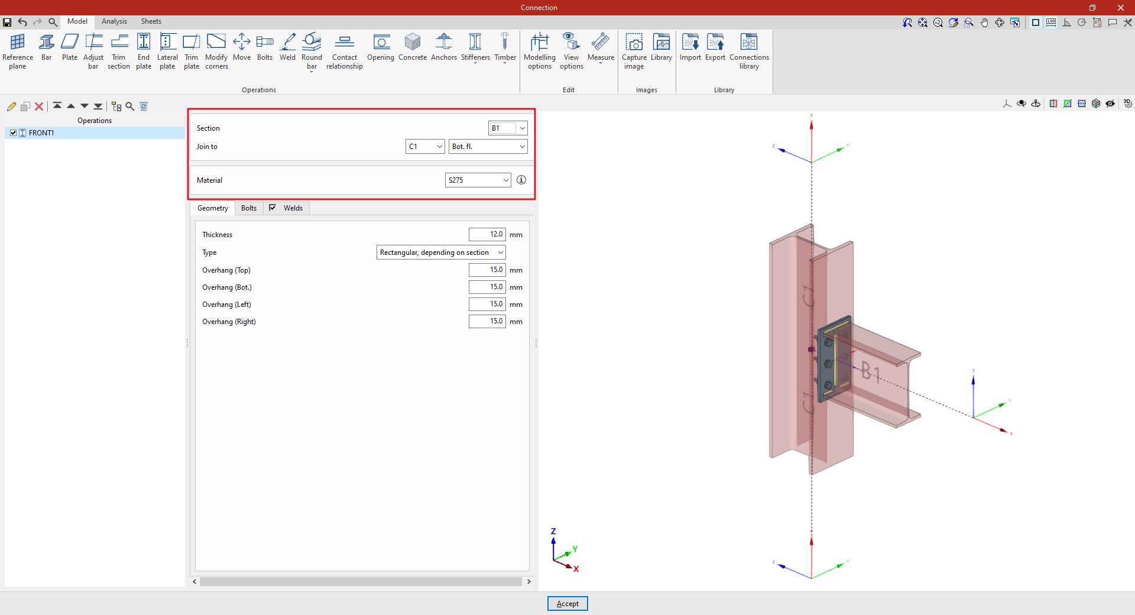Open the Bolts tab in panel
Viewport: 1135px width, 615px height.
coord(249,208)
